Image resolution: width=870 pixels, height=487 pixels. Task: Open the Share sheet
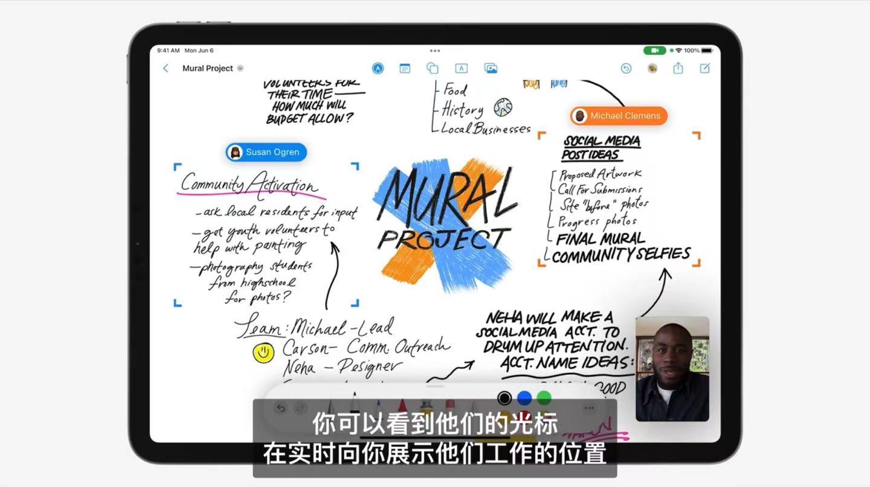[x=677, y=68]
